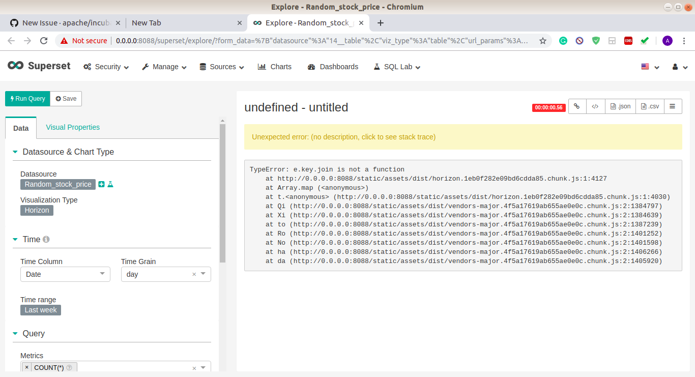This screenshot has height=377, width=695.
Task: Open the Sources menu
Action: [221, 67]
